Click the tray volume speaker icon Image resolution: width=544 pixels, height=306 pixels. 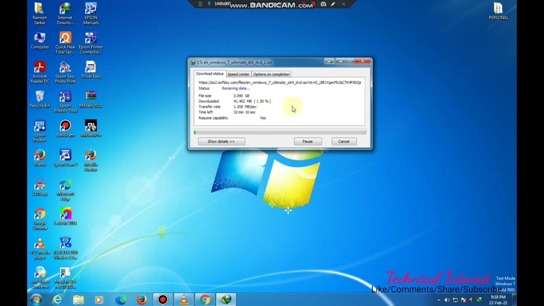(x=447, y=300)
